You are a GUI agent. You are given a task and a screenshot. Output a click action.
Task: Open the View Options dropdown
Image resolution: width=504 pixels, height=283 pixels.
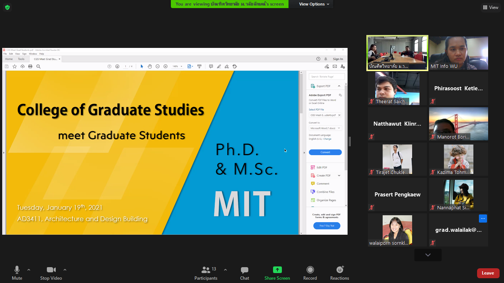tap(312, 4)
